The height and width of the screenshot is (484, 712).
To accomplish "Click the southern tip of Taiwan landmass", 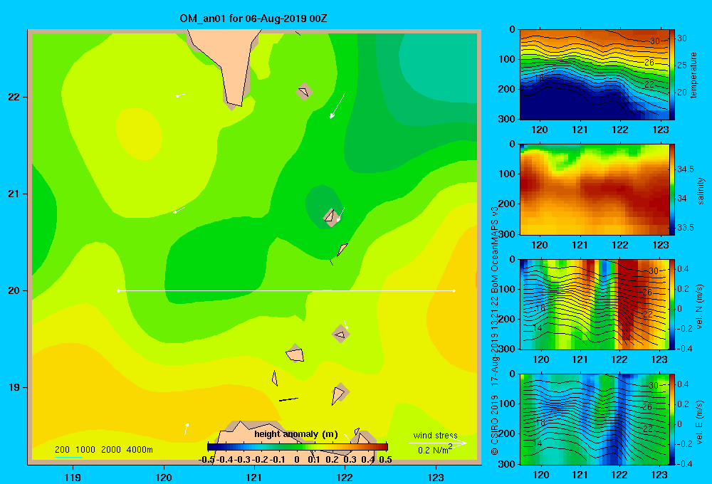I will pyautogui.click(x=235, y=100).
